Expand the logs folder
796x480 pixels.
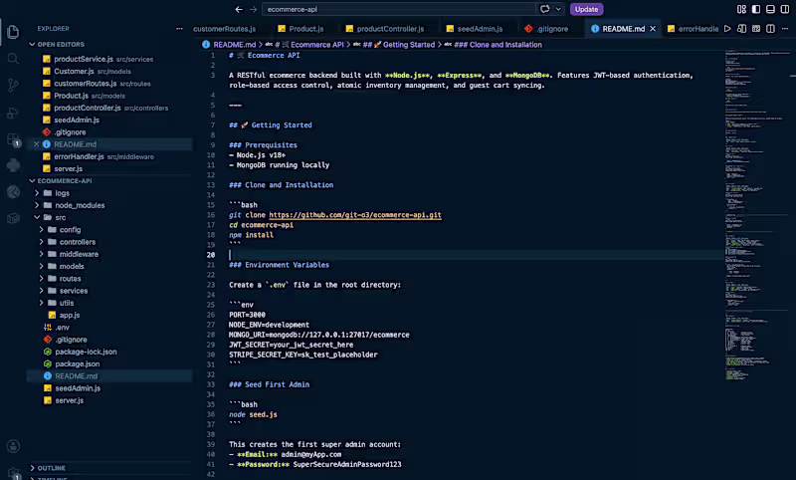pyautogui.click(x=37, y=193)
